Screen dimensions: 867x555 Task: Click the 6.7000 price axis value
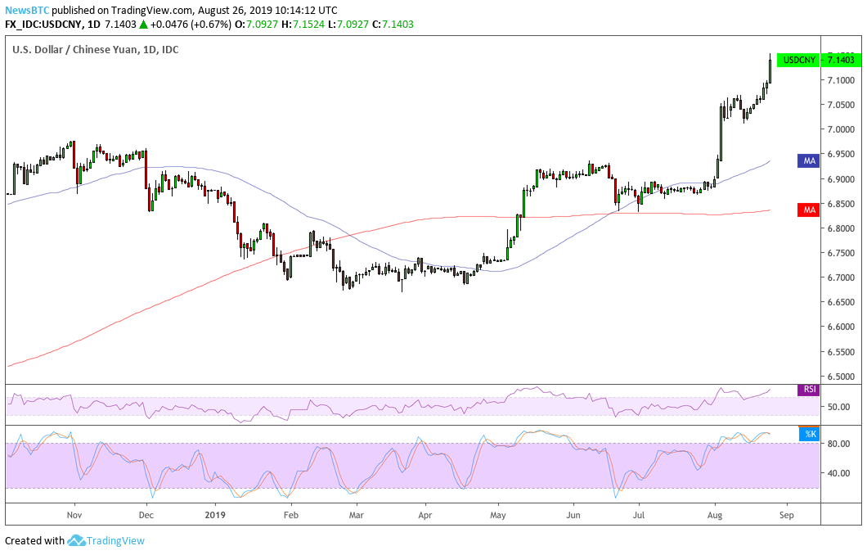coord(841,277)
